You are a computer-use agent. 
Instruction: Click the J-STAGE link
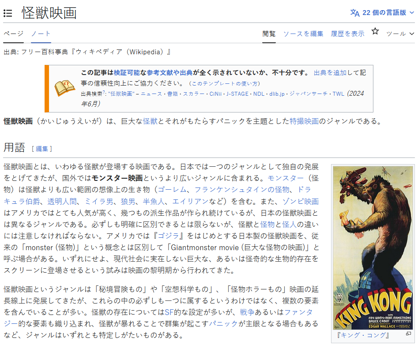(x=237, y=94)
